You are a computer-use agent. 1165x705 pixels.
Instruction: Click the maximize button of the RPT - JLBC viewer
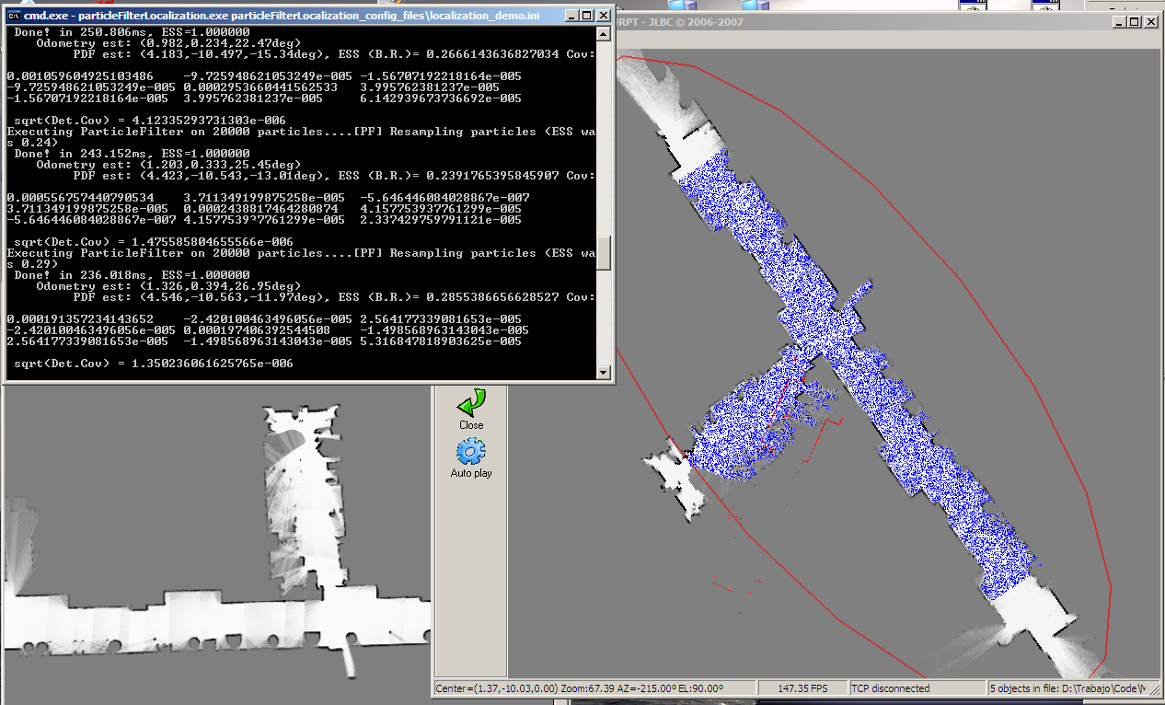point(1133,21)
